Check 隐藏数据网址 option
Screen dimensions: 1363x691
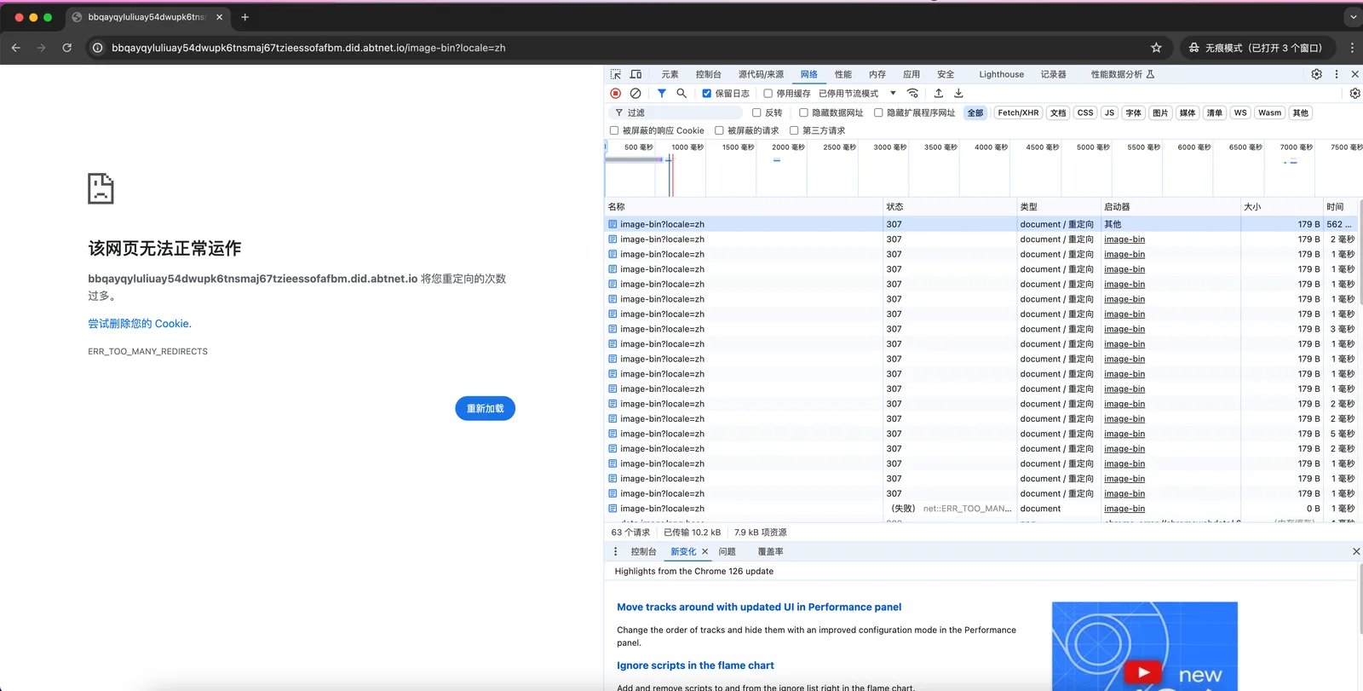803,112
